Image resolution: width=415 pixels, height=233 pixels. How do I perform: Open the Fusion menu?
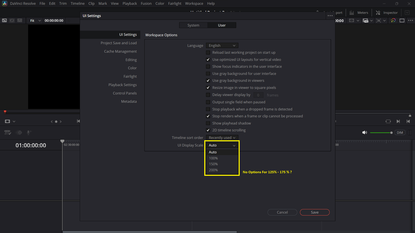pyautogui.click(x=146, y=4)
